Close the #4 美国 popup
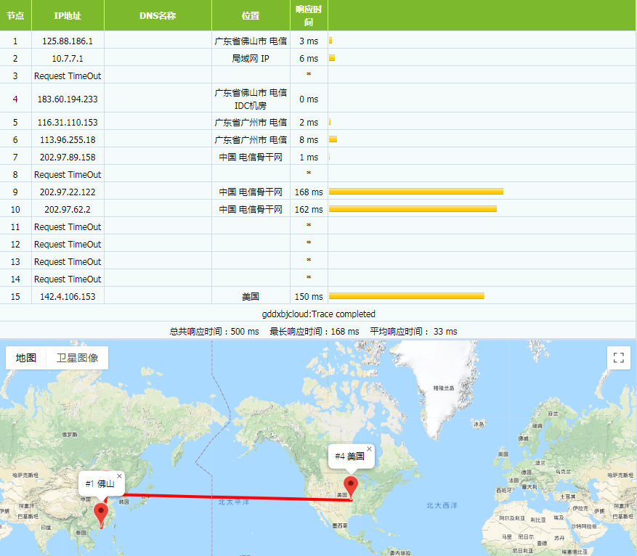This screenshot has height=556, width=637. 369,449
